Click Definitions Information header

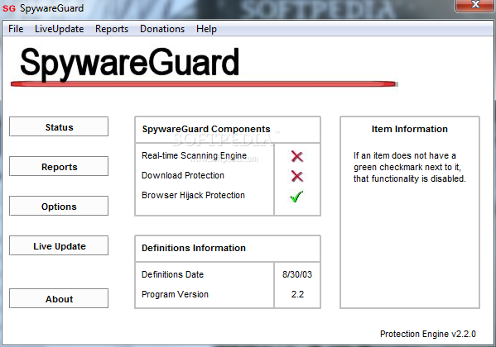click(x=194, y=248)
